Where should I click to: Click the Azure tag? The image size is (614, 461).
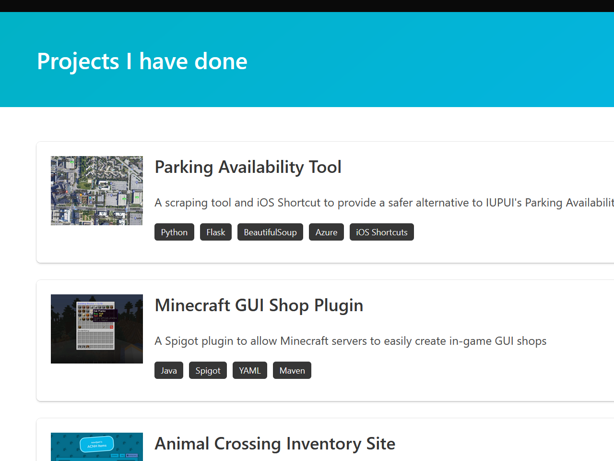click(326, 232)
